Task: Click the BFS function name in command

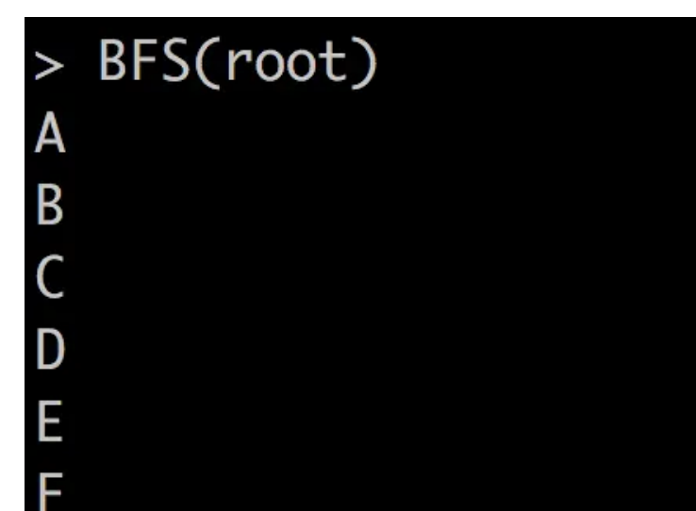Action: coord(144,60)
